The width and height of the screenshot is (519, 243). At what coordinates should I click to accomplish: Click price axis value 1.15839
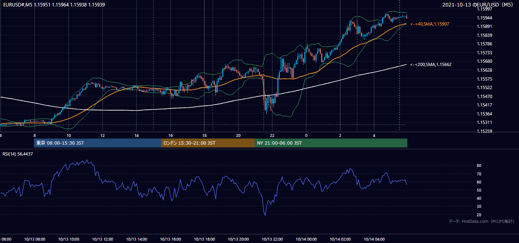coord(484,35)
